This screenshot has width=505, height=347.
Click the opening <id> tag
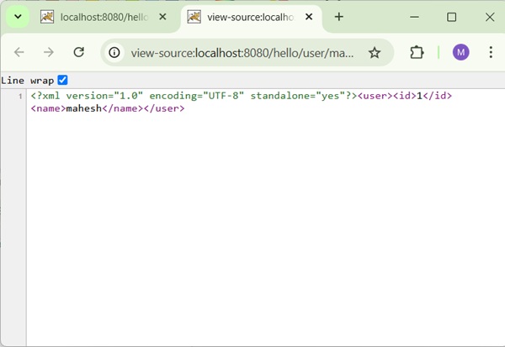405,96
